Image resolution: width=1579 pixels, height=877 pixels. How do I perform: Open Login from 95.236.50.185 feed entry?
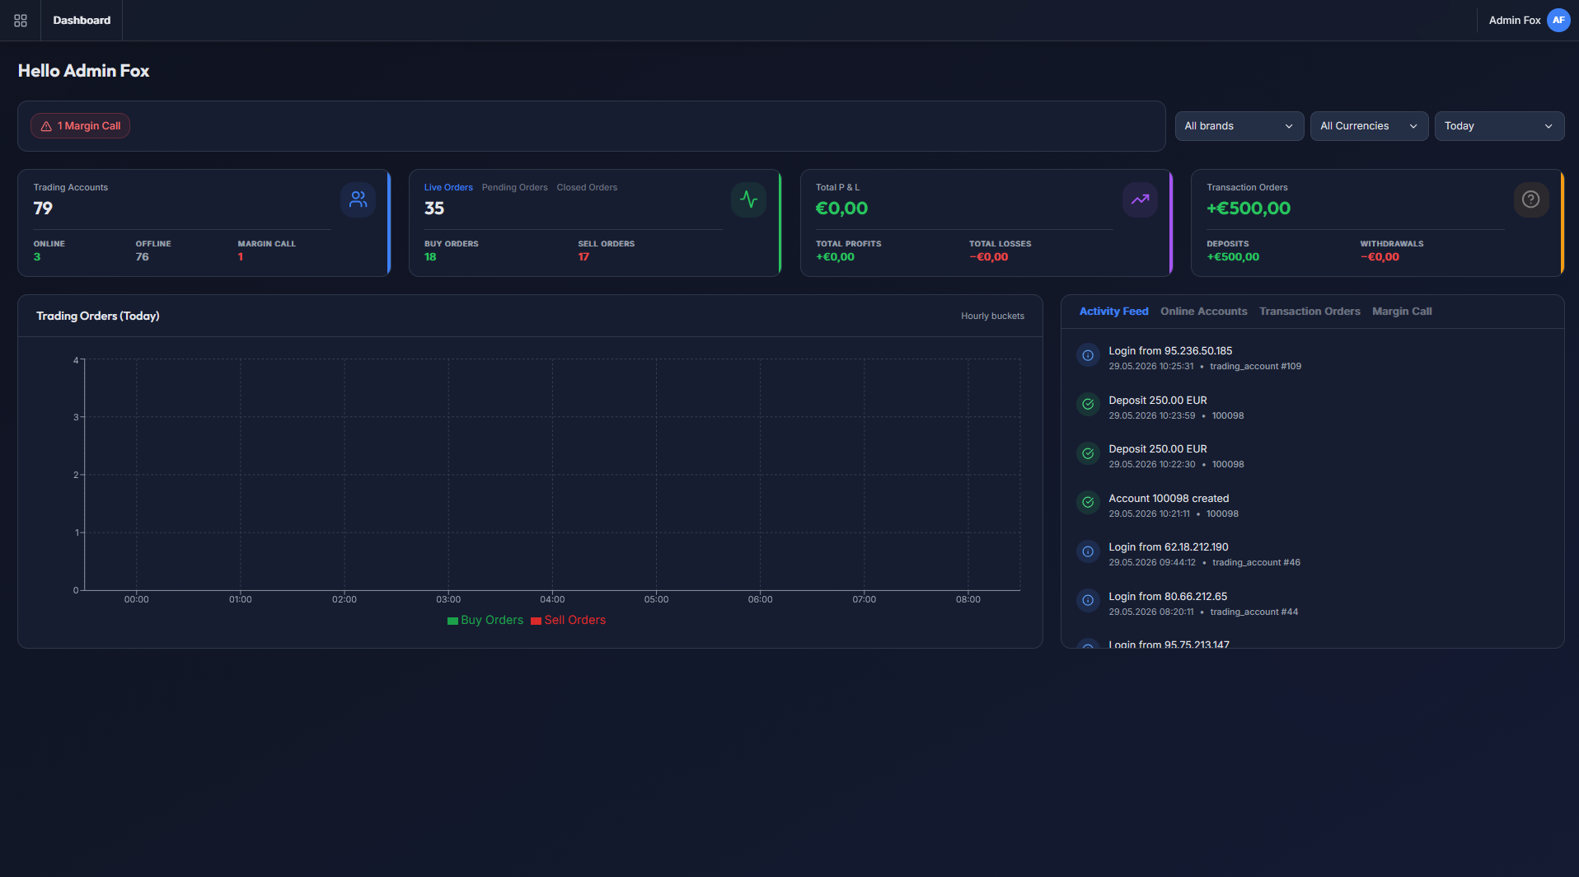[x=1312, y=358]
